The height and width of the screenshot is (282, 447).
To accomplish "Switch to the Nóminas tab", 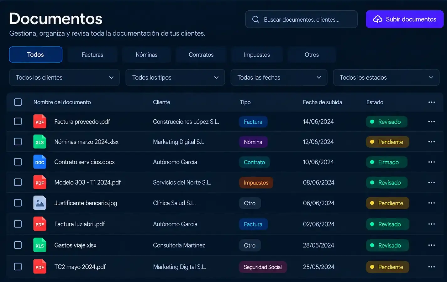I will (x=147, y=55).
